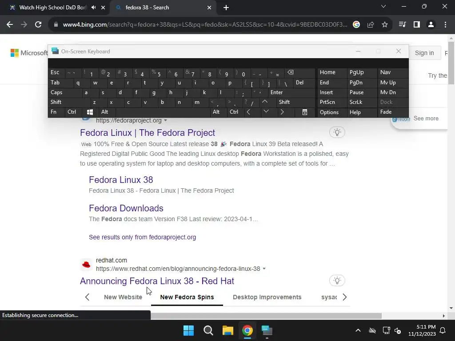Click the horizontal scrollbar at page bottom
Image resolution: width=455 pixels, height=341 pixels.
266,316
